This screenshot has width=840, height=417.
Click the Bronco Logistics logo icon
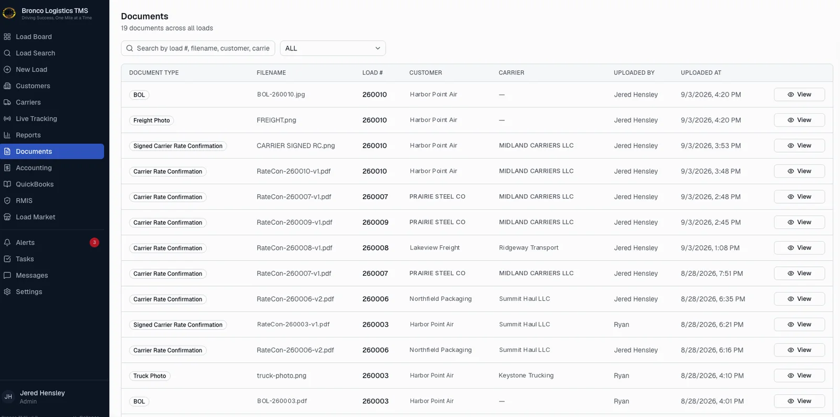point(9,13)
